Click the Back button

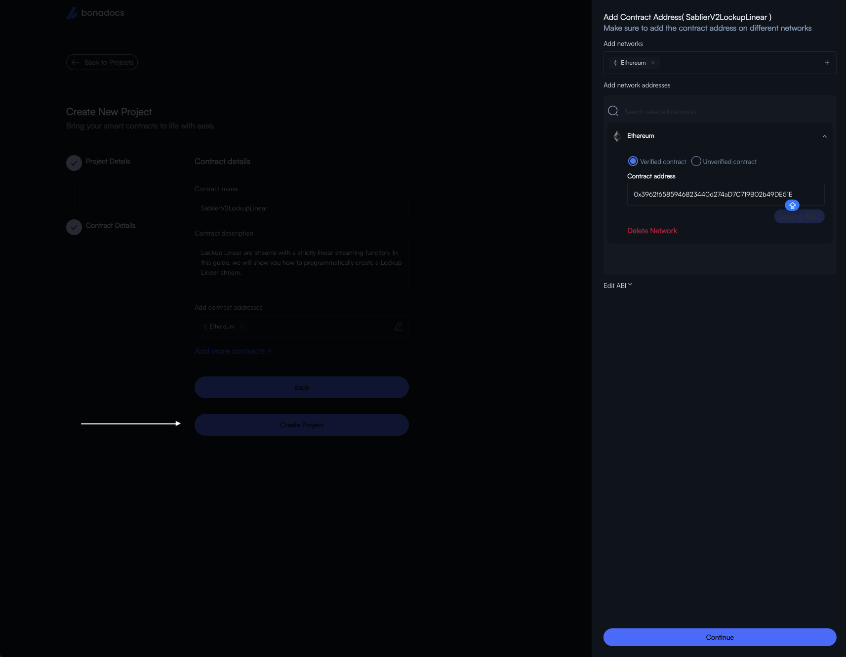tap(301, 387)
